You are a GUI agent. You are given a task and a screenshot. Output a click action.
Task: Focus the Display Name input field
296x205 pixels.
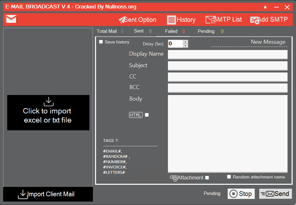pos(228,54)
